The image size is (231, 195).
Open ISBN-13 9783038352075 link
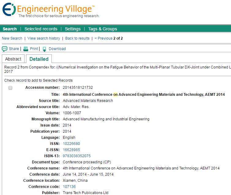tap(77, 156)
